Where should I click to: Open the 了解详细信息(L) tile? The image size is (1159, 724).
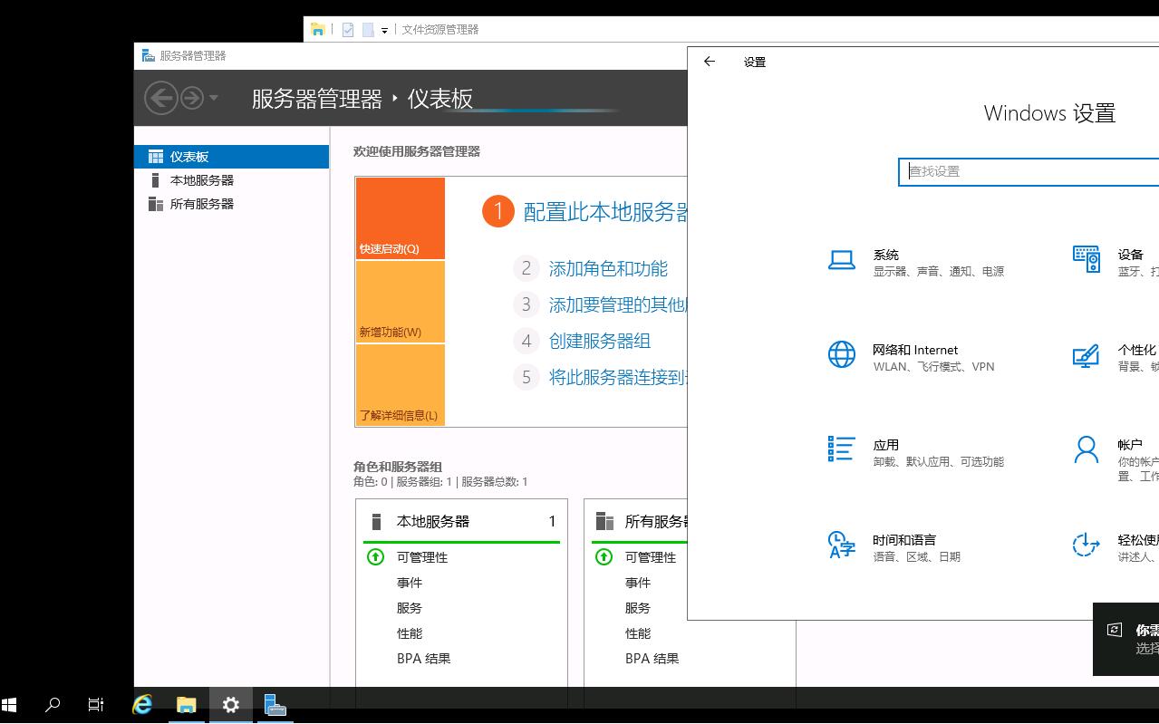401,385
